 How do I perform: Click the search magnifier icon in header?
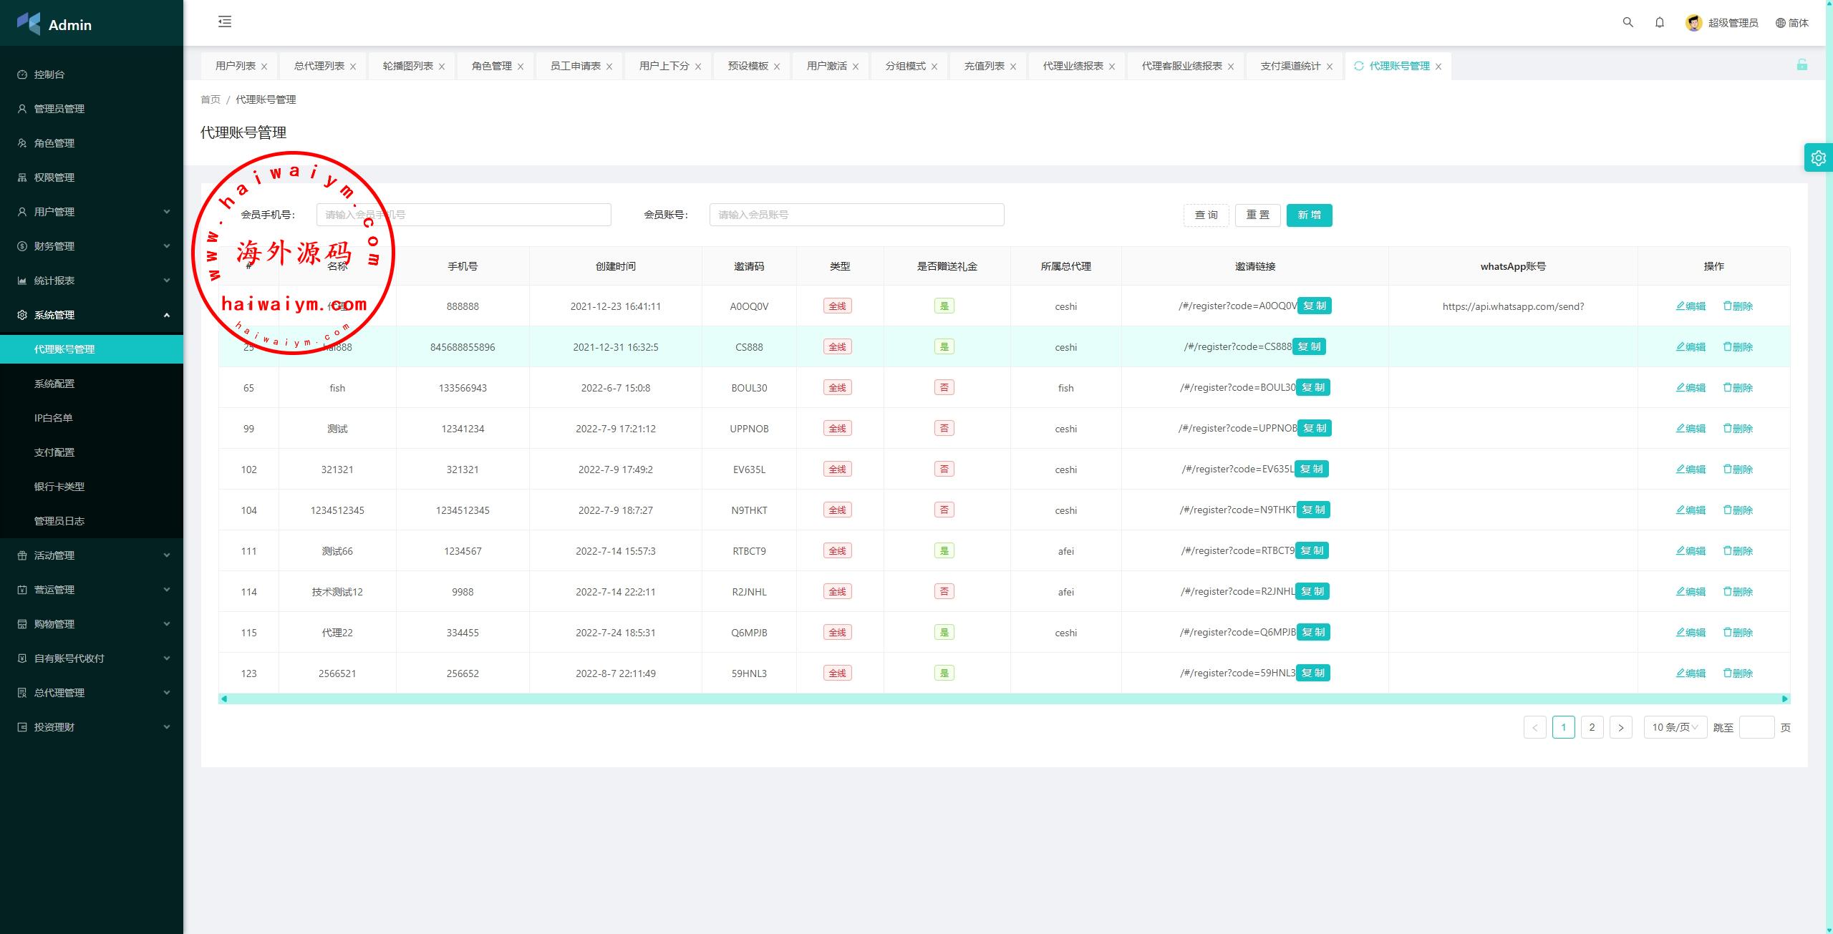1628,22
